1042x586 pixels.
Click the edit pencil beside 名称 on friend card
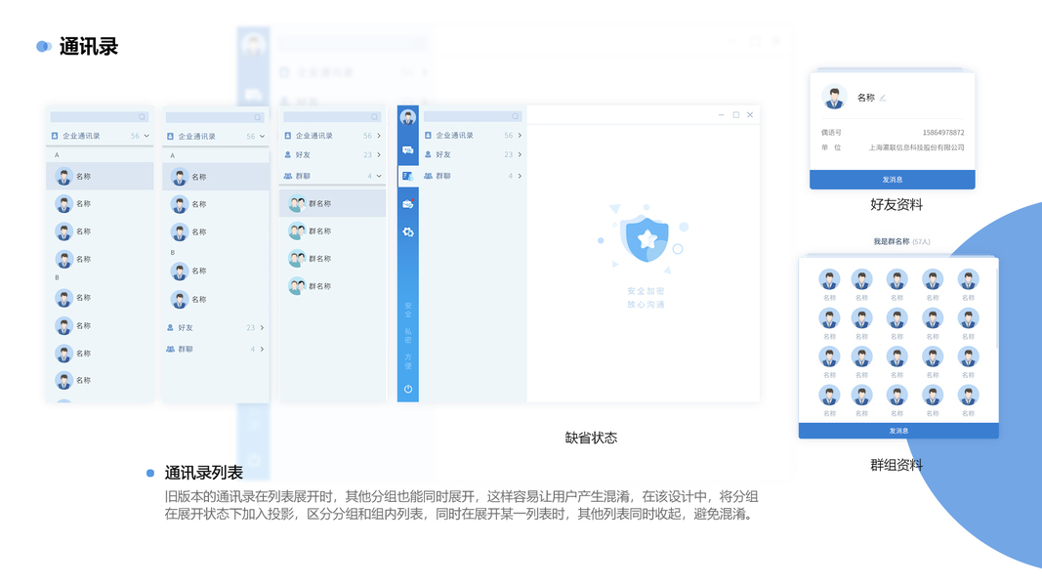point(883,98)
